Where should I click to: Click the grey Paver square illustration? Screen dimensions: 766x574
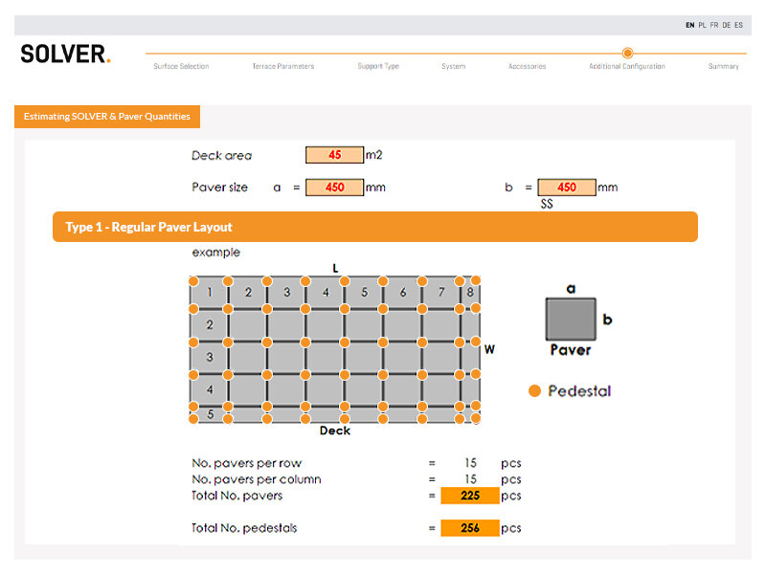(x=571, y=320)
